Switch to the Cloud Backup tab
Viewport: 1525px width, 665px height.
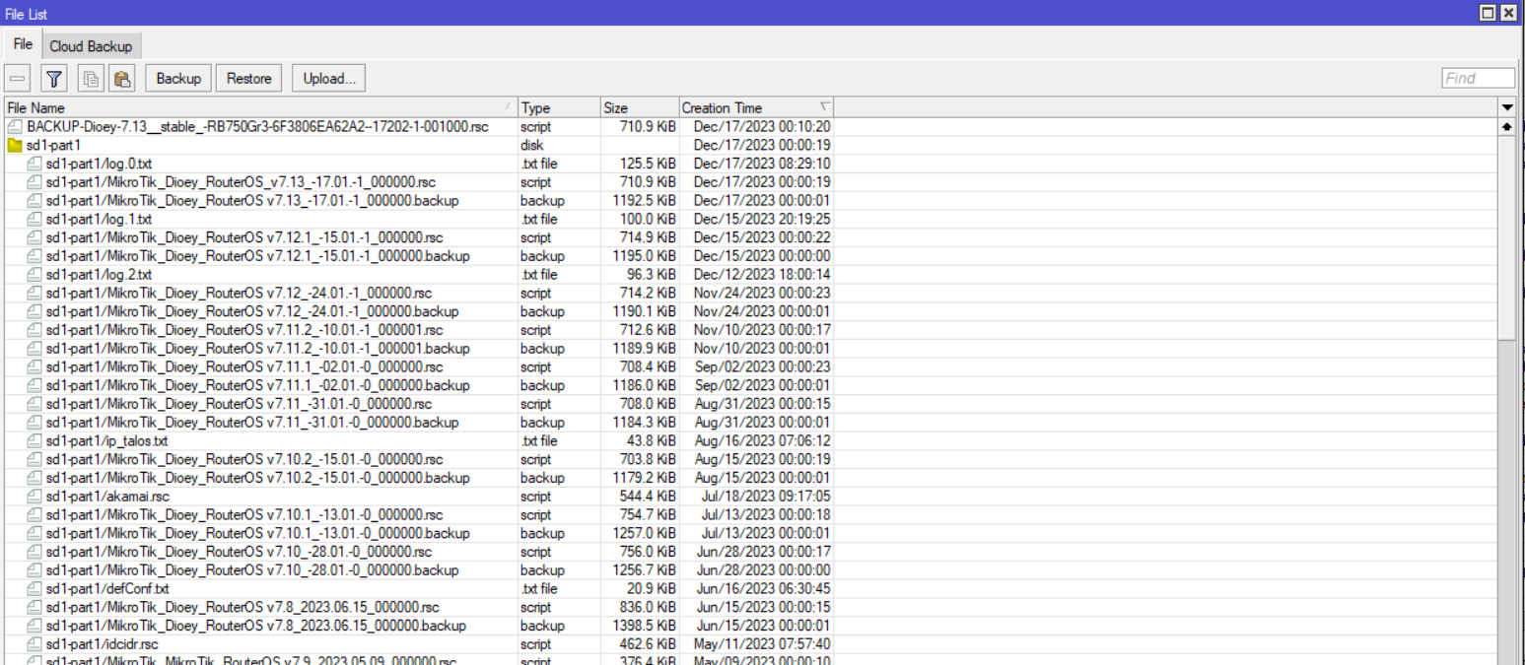coord(91,46)
